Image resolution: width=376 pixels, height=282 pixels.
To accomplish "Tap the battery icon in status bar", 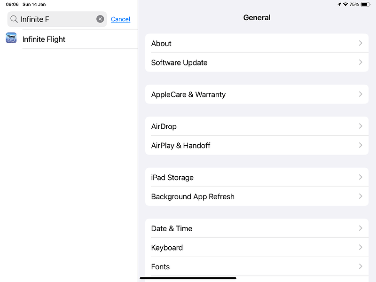I will coord(365,4).
